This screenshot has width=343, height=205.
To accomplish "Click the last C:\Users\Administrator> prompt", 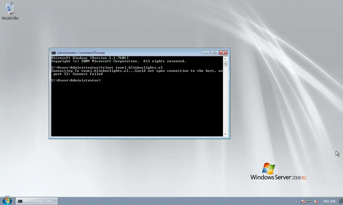I will click(x=76, y=80).
